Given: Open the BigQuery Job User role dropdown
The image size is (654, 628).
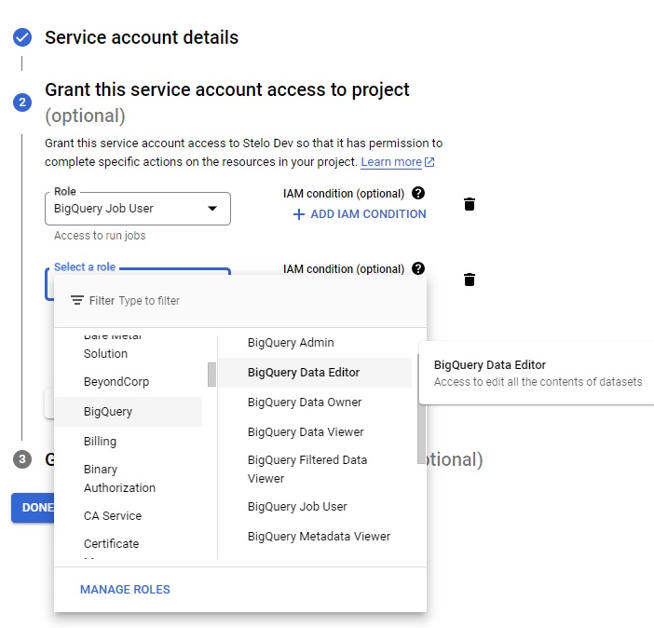Looking at the screenshot, I should pos(137,209).
